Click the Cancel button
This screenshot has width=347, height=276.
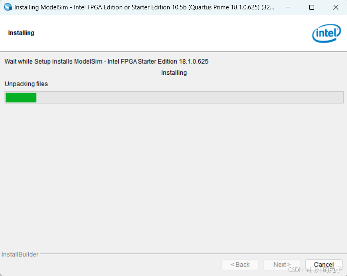pos(324,265)
